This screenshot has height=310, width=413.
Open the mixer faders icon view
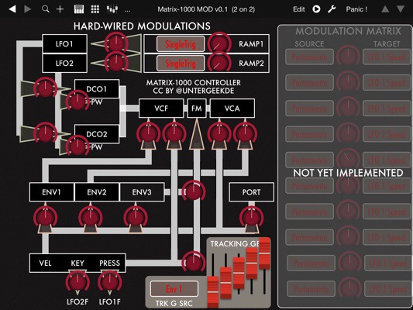[112, 9]
